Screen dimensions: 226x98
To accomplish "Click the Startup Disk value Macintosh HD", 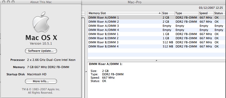I will pyautogui.click(x=37, y=74).
